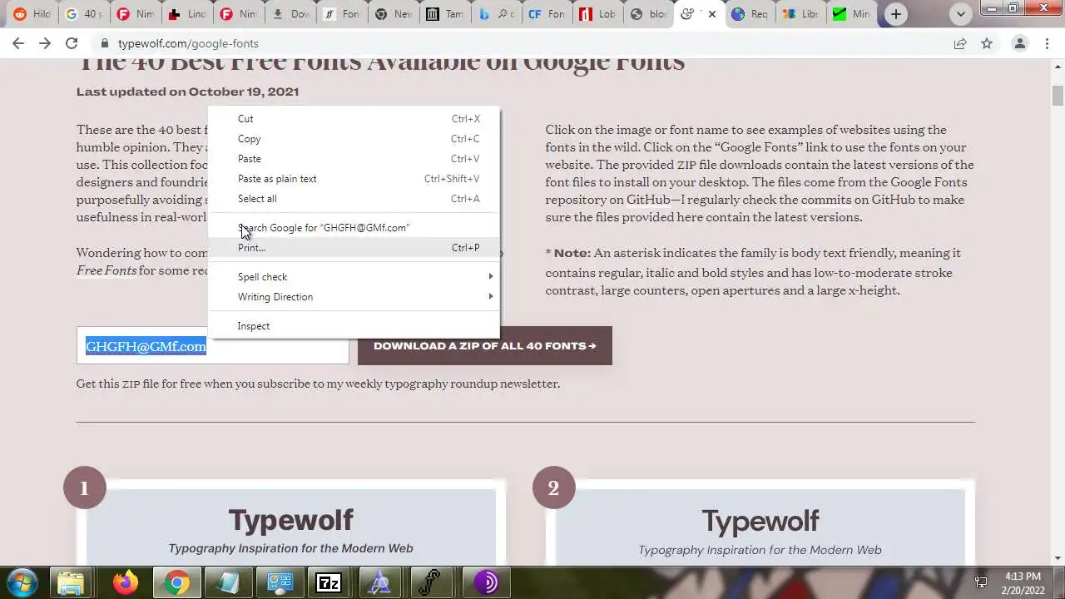Click the address bar URL typewolf.com/google-fonts
Image resolution: width=1065 pixels, height=599 pixels.
pyautogui.click(x=188, y=43)
